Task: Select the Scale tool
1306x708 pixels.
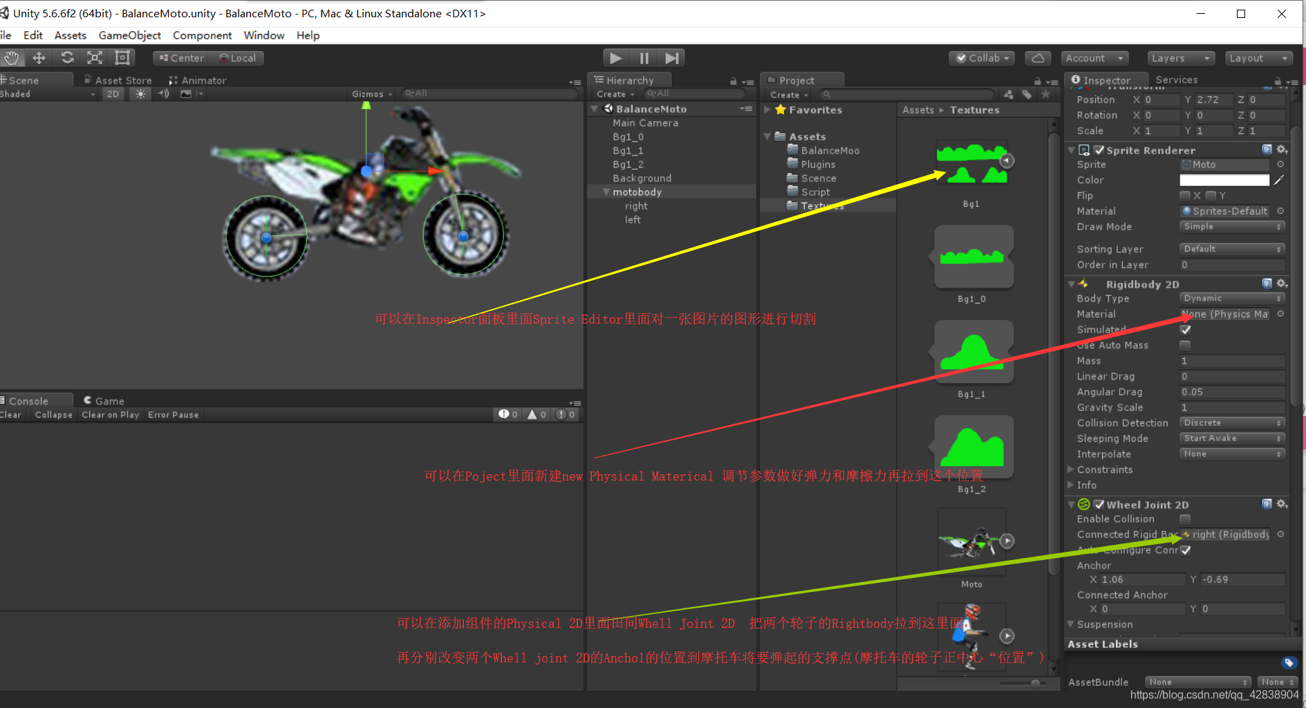Action: pos(95,58)
